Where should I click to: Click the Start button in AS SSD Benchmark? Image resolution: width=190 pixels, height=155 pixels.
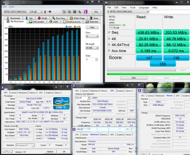click(134, 78)
